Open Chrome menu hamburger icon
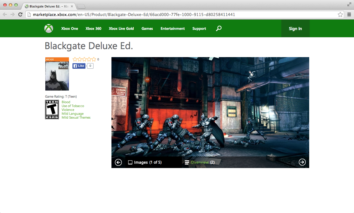 coord(349,15)
